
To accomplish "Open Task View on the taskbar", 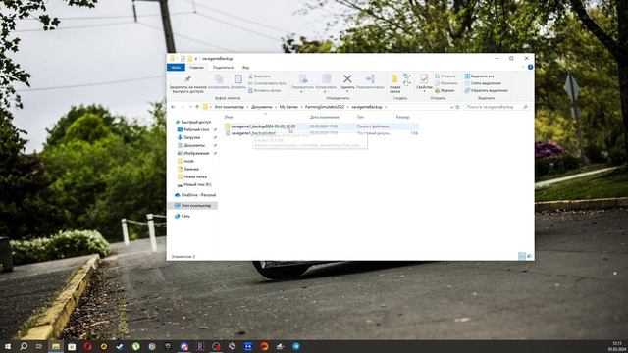I will tap(39, 346).
